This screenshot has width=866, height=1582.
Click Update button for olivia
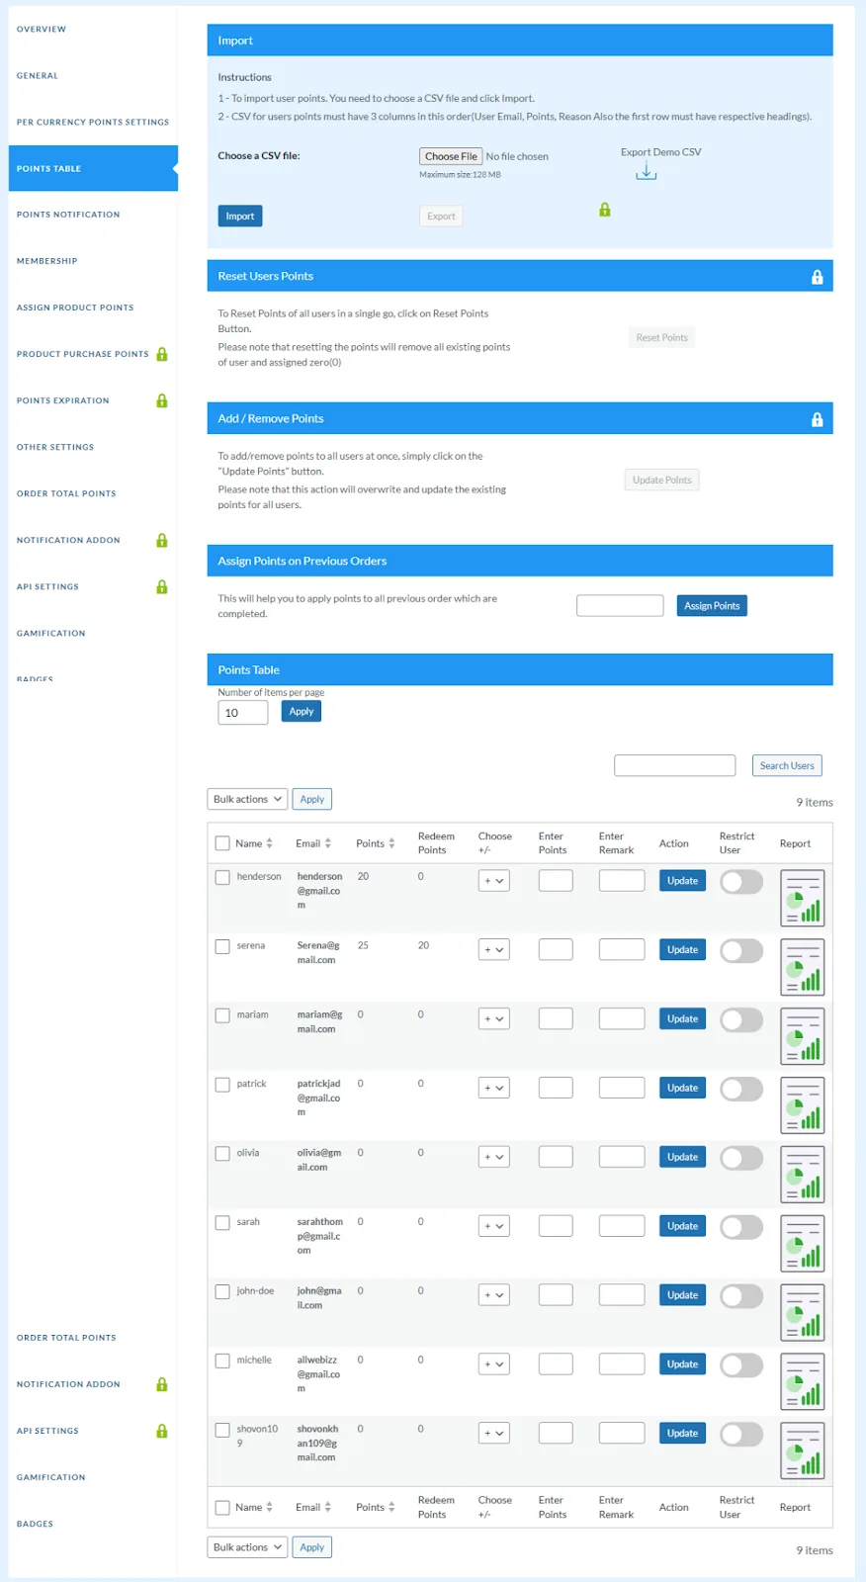pos(682,1158)
